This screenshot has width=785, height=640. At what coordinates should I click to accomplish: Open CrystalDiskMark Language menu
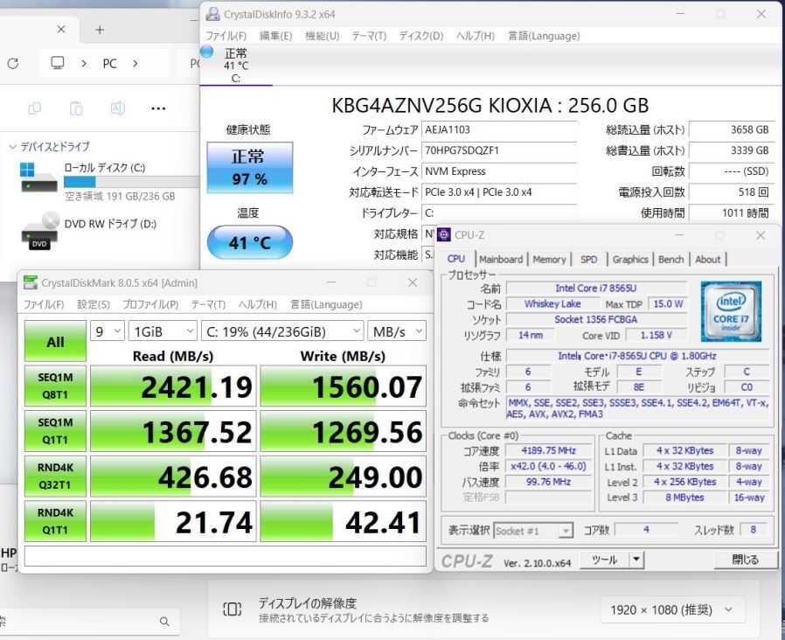pos(326,304)
